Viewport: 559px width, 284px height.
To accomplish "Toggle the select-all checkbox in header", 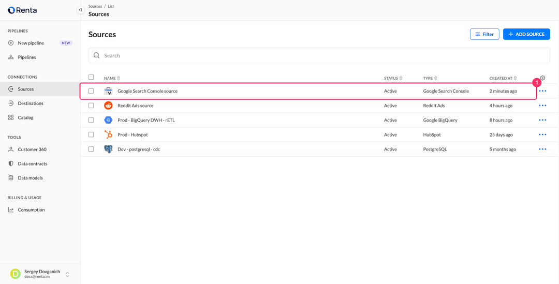I will coord(91,77).
